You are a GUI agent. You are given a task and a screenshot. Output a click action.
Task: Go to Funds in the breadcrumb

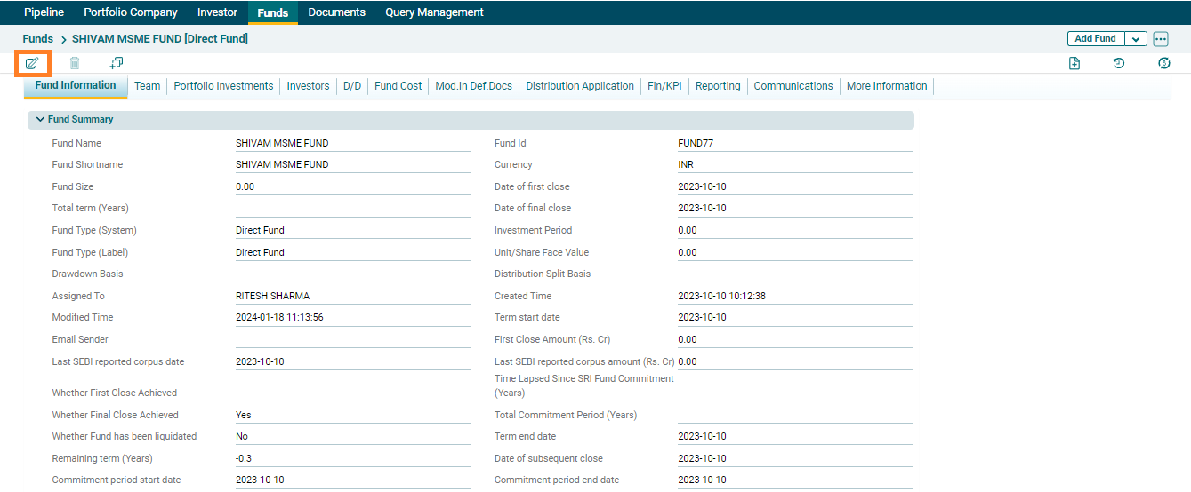38,39
